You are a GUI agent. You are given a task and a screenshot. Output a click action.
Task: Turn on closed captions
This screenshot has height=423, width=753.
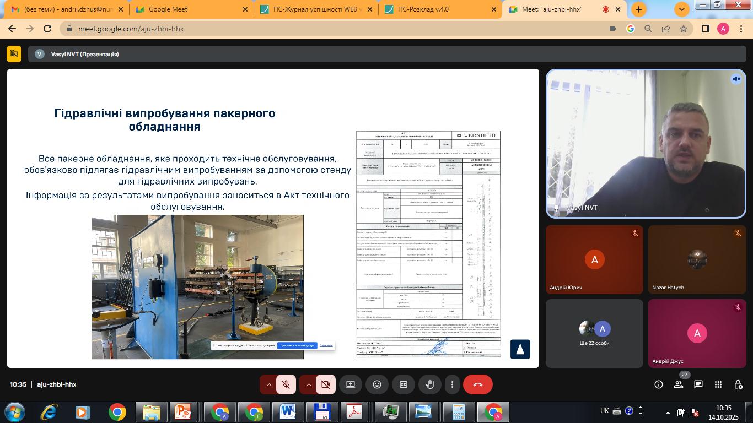click(x=404, y=384)
